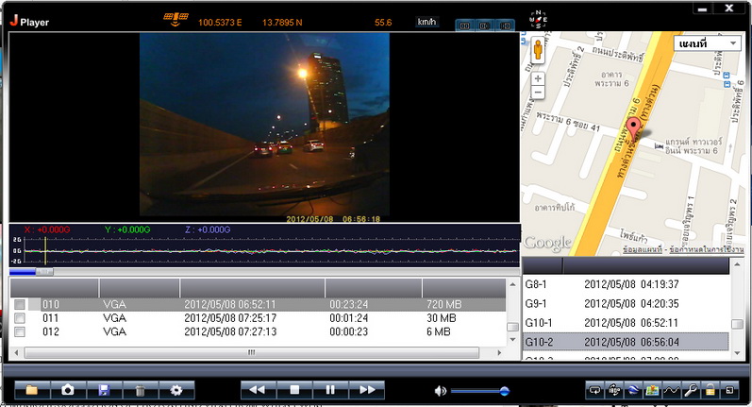This screenshot has height=407, width=752.
Task: Tick the checkbox next to file 011
Action: [x=20, y=318]
